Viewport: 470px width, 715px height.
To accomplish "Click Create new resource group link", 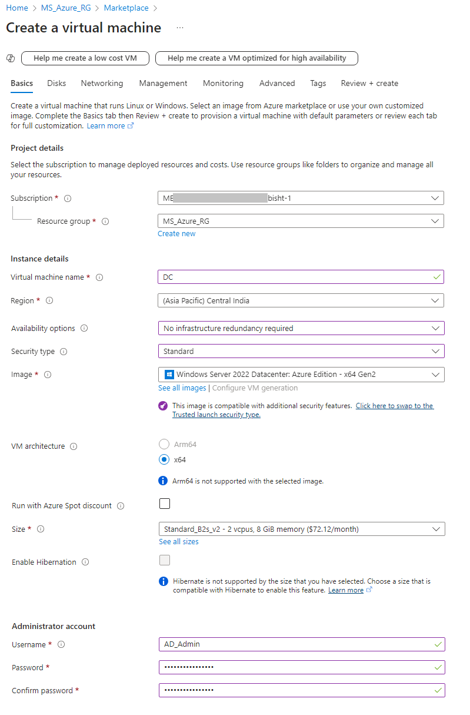I will [x=176, y=234].
